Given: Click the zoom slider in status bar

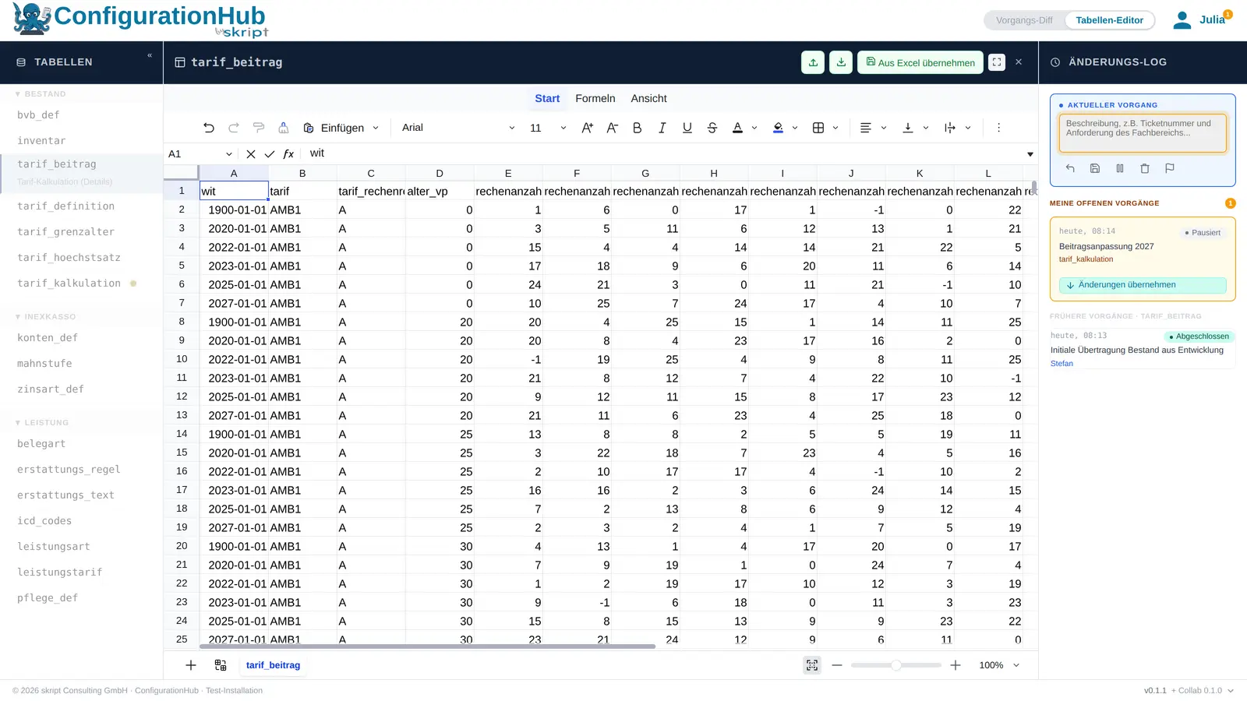Looking at the screenshot, I should (896, 665).
